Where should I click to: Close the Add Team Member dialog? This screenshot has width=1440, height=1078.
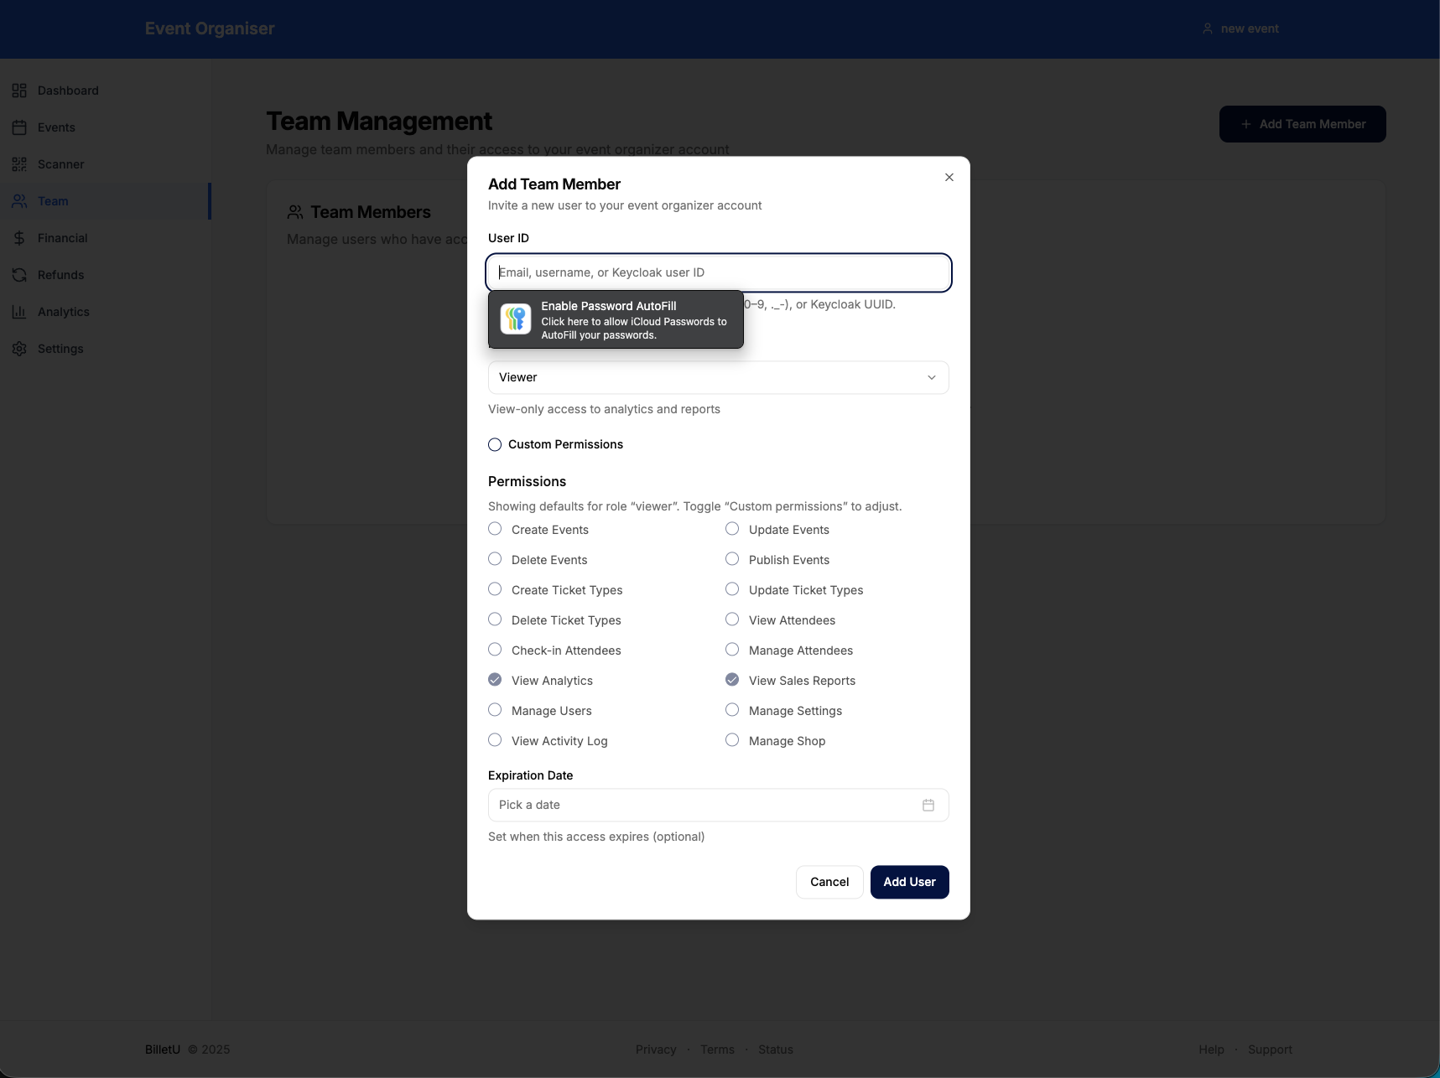[x=949, y=177]
